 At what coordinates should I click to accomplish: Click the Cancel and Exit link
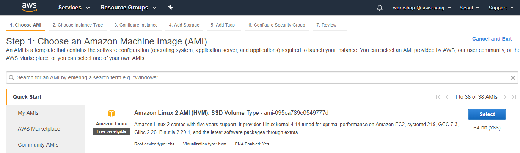click(x=492, y=39)
